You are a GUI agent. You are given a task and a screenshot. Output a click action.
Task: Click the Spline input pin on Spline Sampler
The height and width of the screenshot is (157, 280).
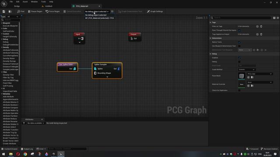click(95, 69)
